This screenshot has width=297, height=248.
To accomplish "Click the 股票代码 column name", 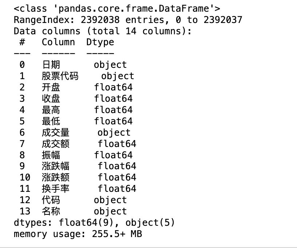I will pos(60,76).
